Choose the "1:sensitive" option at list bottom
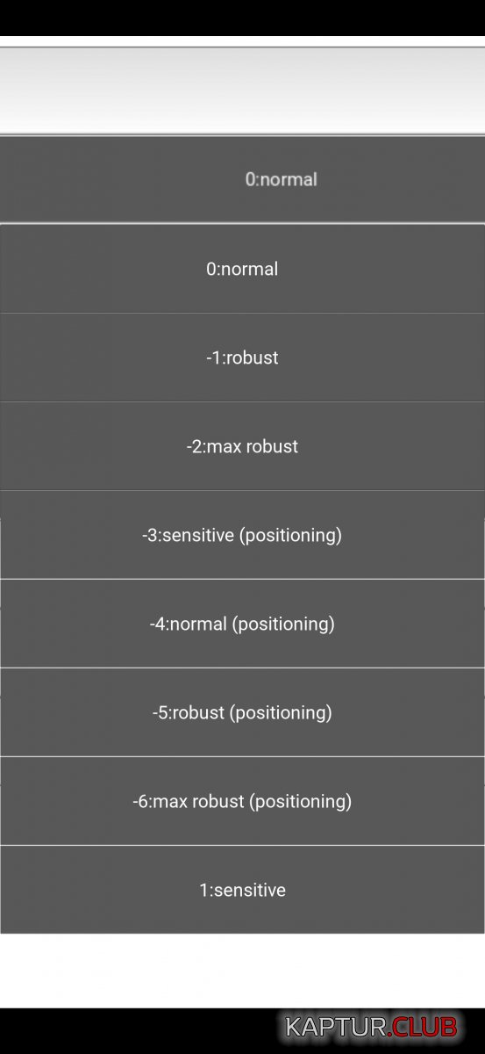485x1054 pixels. [x=242, y=890]
